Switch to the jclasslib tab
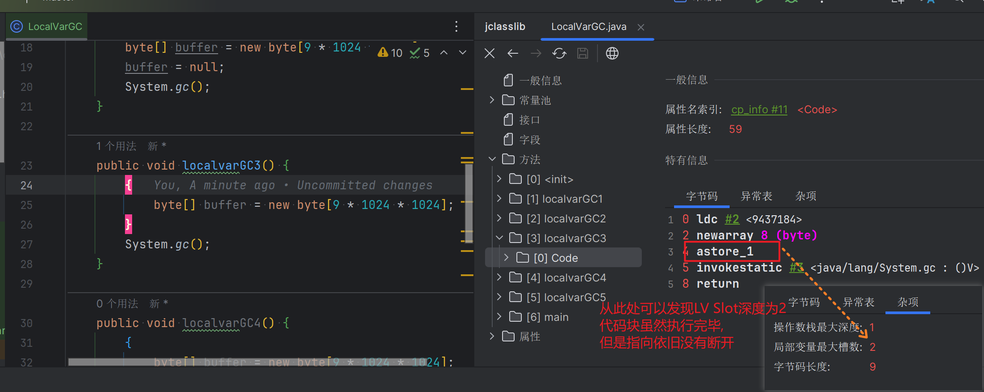984x392 pixels. tap(505, 27)
